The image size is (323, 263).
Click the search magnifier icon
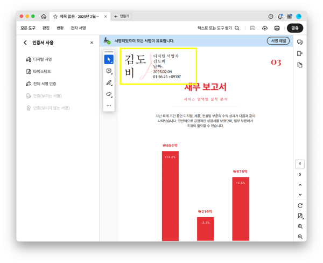[x=237, y=28]
